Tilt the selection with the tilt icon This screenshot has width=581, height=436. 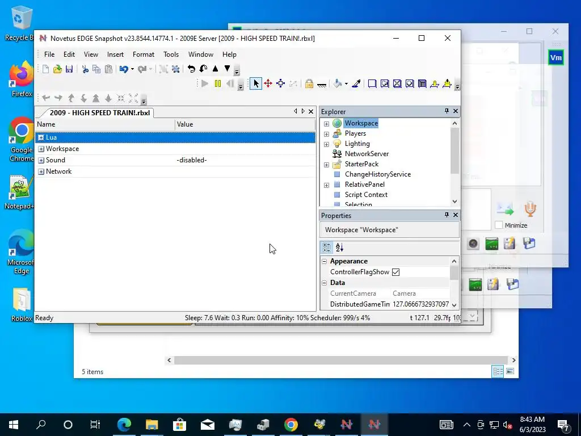click(204, 69)
